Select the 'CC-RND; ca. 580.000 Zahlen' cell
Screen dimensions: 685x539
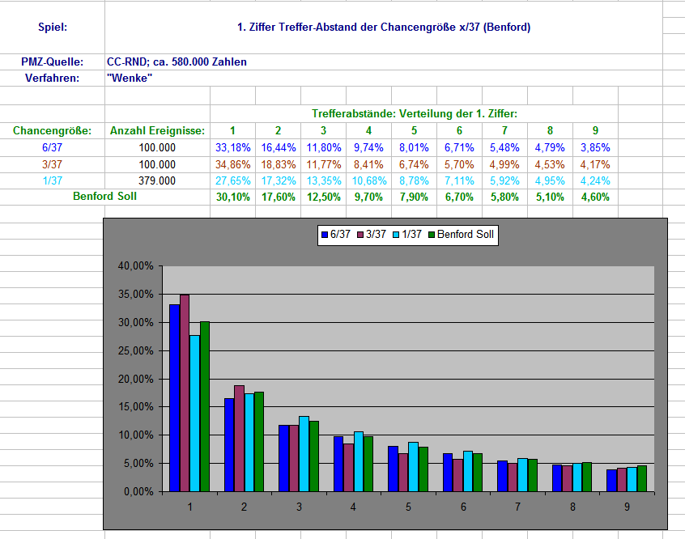[x=384, y=62]
